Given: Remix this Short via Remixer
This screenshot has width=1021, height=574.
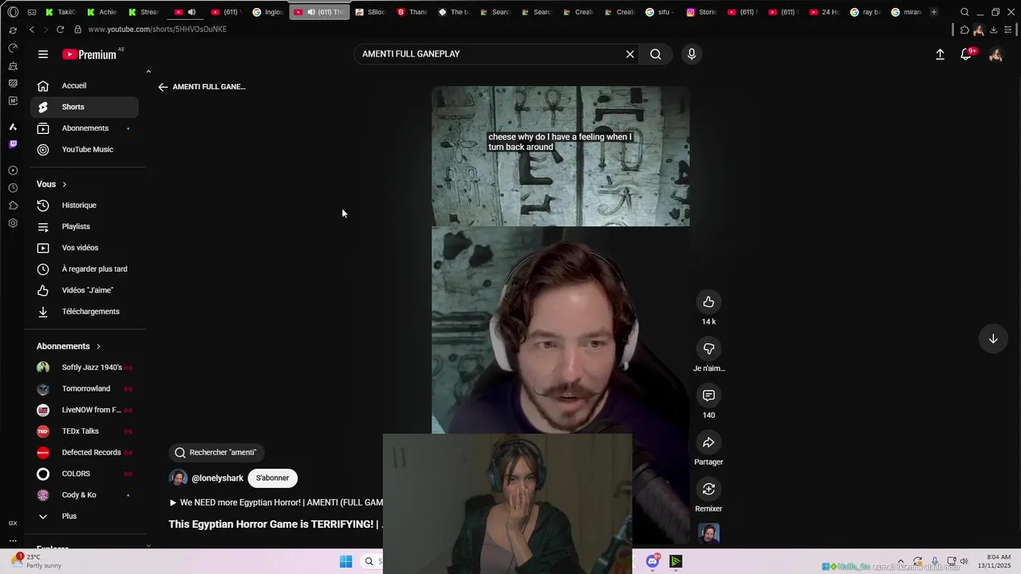Looking at the screenshot, I should 708,489.
